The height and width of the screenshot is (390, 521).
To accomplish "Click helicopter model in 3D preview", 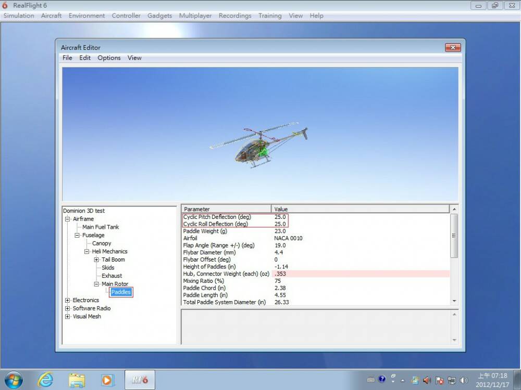I will click(x=259, y=146).
